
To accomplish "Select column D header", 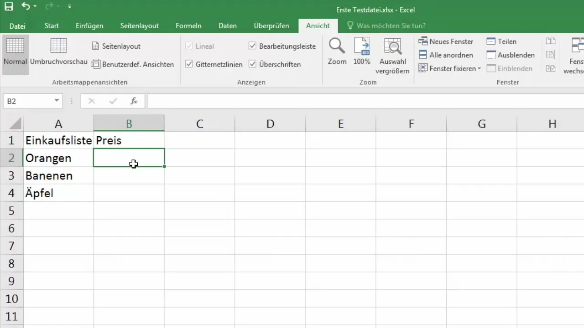I will pos(270,123).
